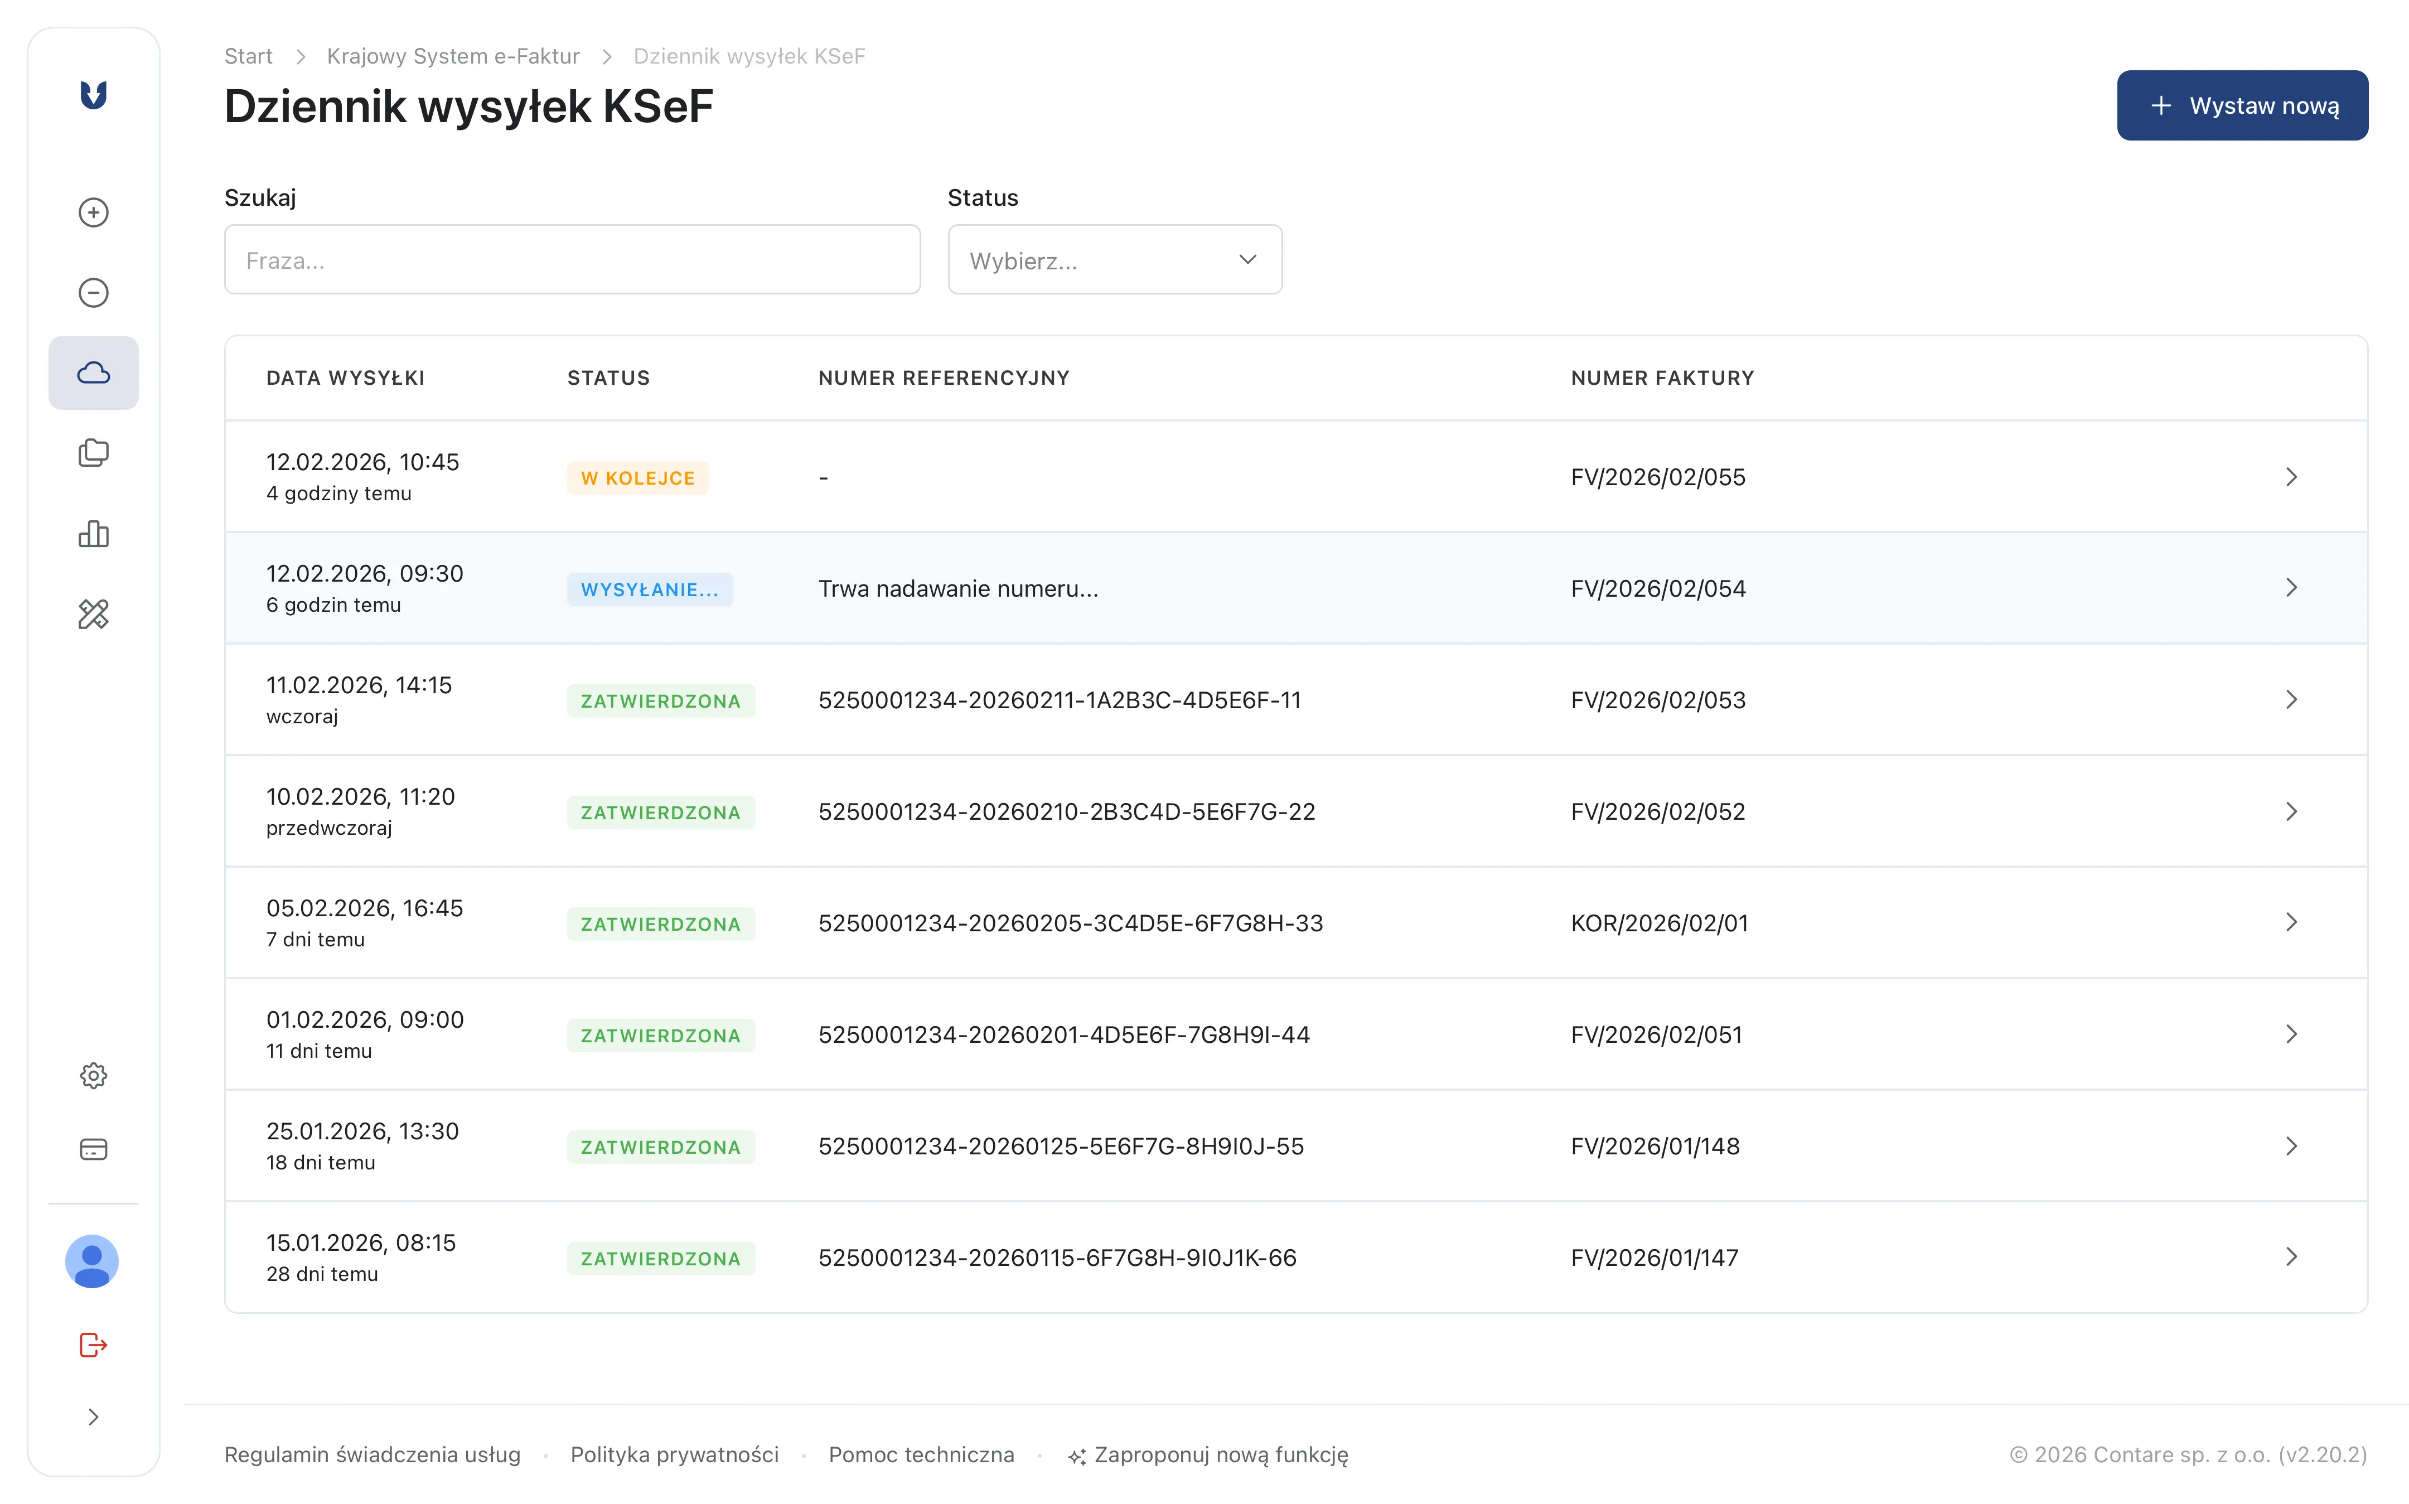Viewport: 2409px width, 1504px height.
Task: Open Polityka prywatności footer link
Action: coord(674,1454)
